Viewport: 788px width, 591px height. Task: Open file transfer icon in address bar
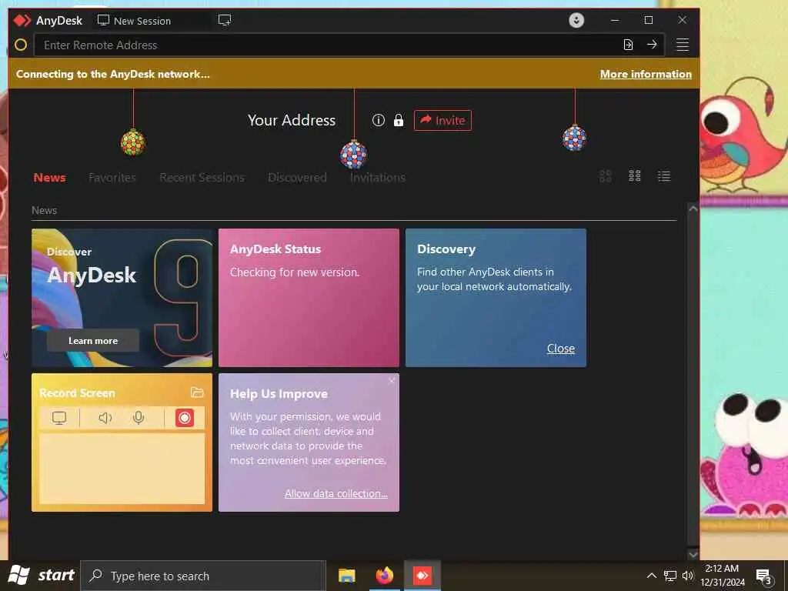628,45
